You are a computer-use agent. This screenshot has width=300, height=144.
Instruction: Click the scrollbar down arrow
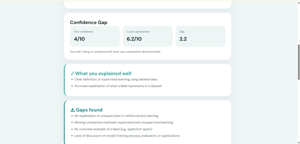point(299,143)
